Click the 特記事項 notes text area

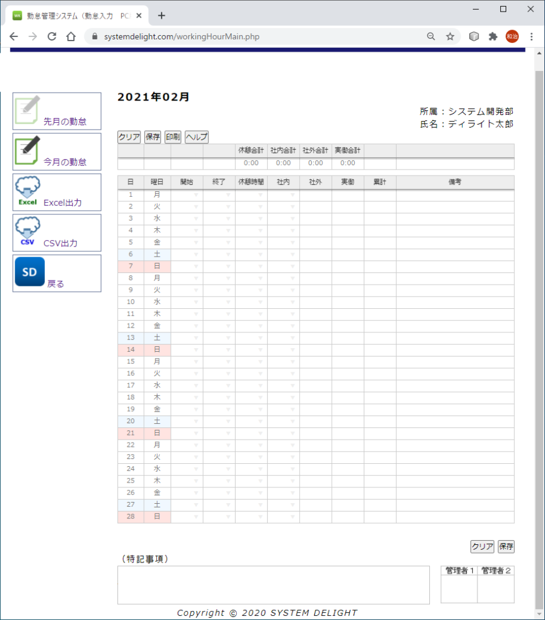(x=274, y=585)
